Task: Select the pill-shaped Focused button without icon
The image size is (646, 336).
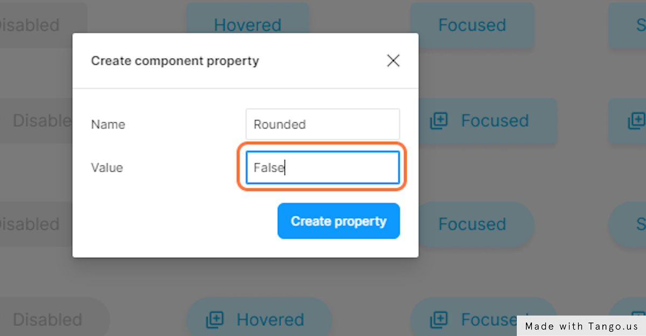Action: pyautogui.click(x=472, y=224)
